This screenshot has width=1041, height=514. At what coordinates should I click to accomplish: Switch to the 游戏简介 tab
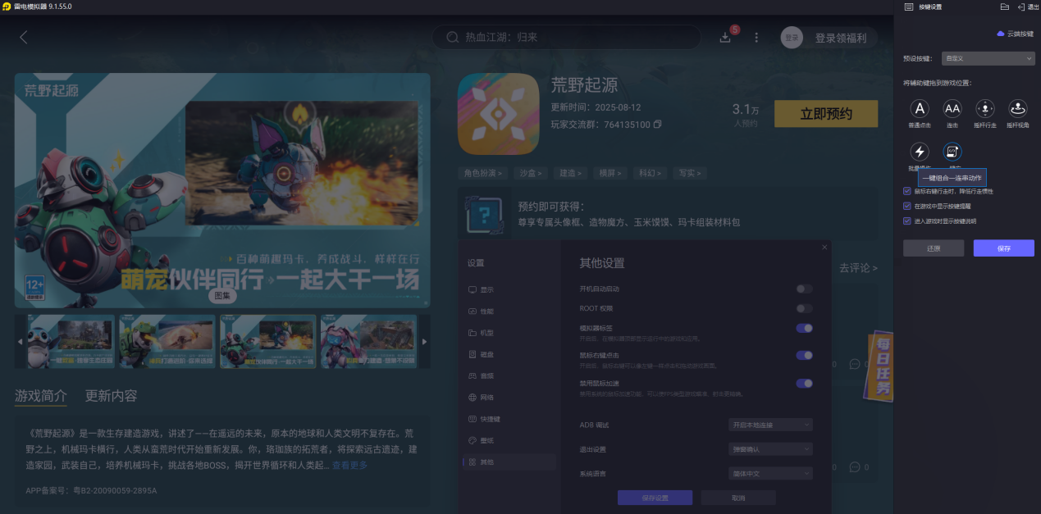[x=41, y=396]
